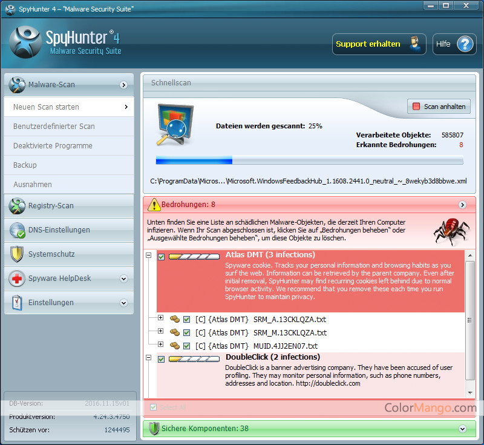484x445 pixels.
Task: Expand the MUID.4JJ2EN07.txt entry
Action: point(160,344)
